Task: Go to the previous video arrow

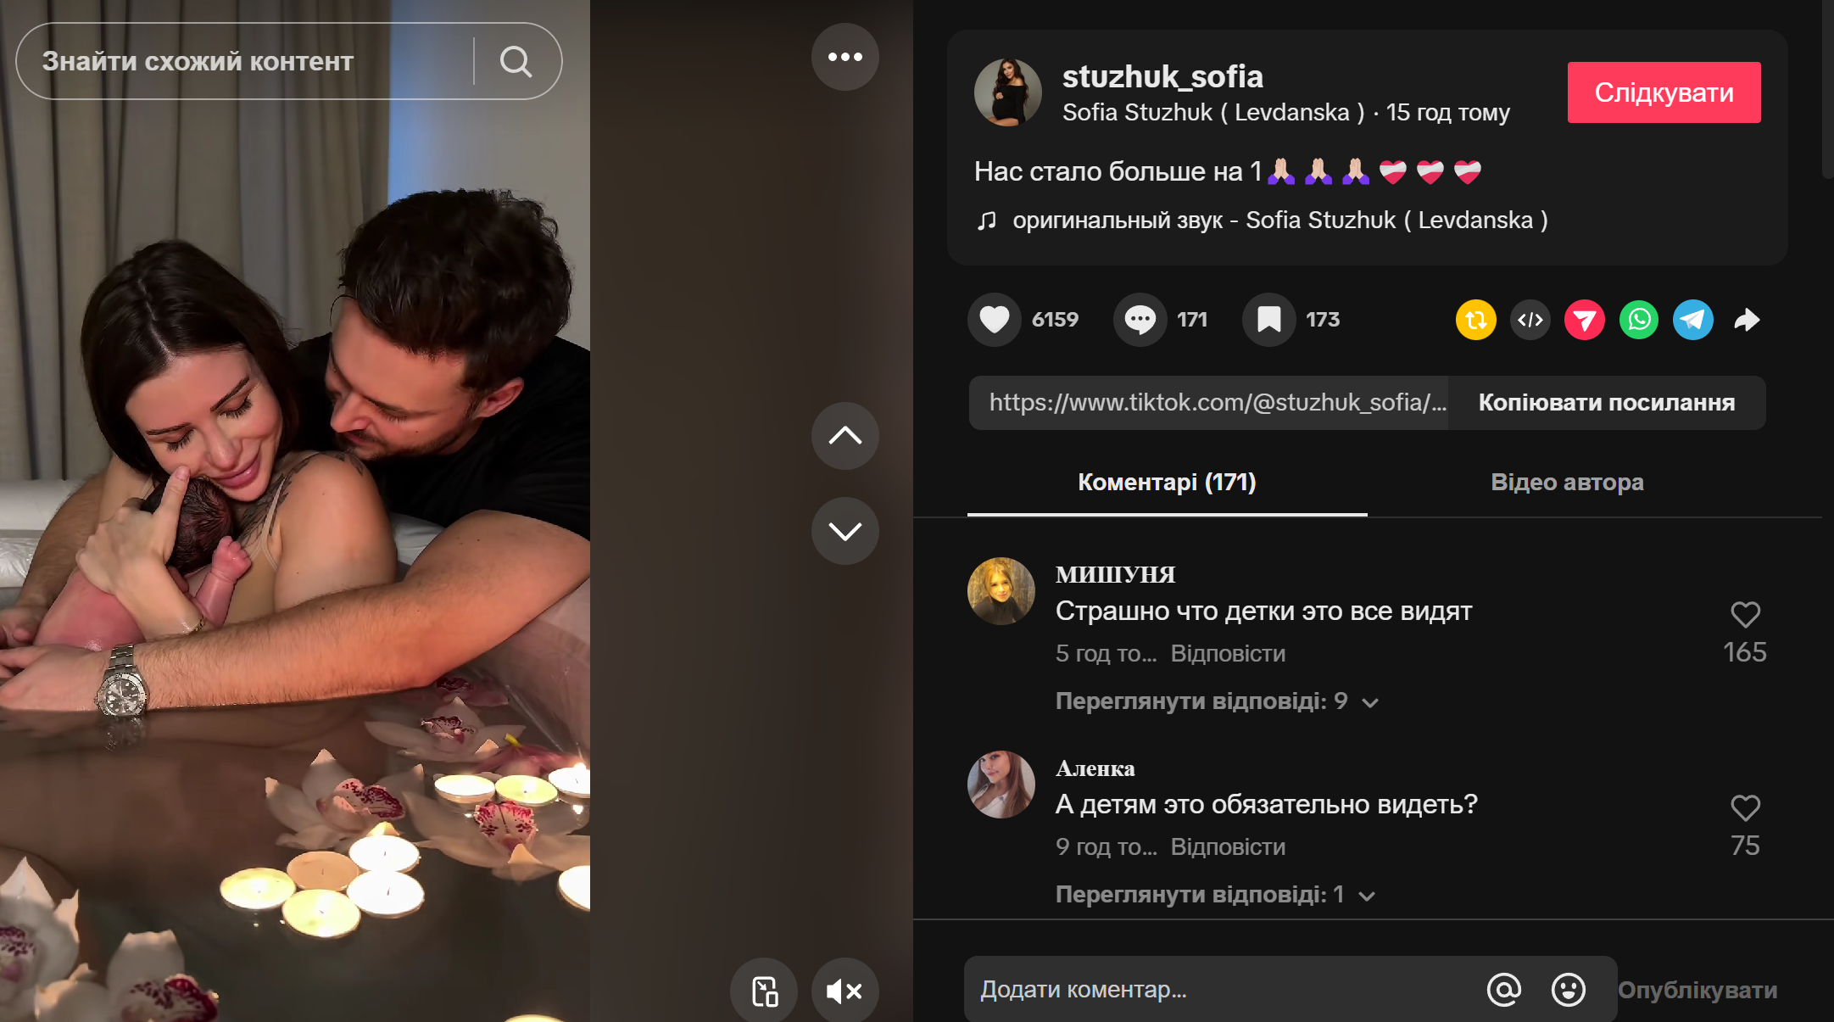Action: (x=845, y=436)
